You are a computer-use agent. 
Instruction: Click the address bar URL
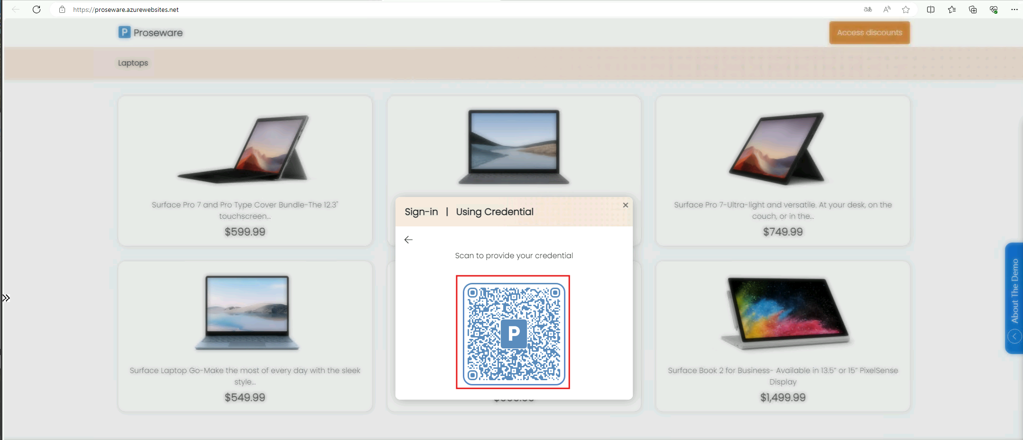126,9
